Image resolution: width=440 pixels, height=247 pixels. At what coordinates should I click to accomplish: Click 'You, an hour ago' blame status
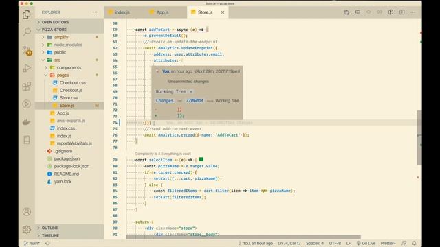point(255,243)
